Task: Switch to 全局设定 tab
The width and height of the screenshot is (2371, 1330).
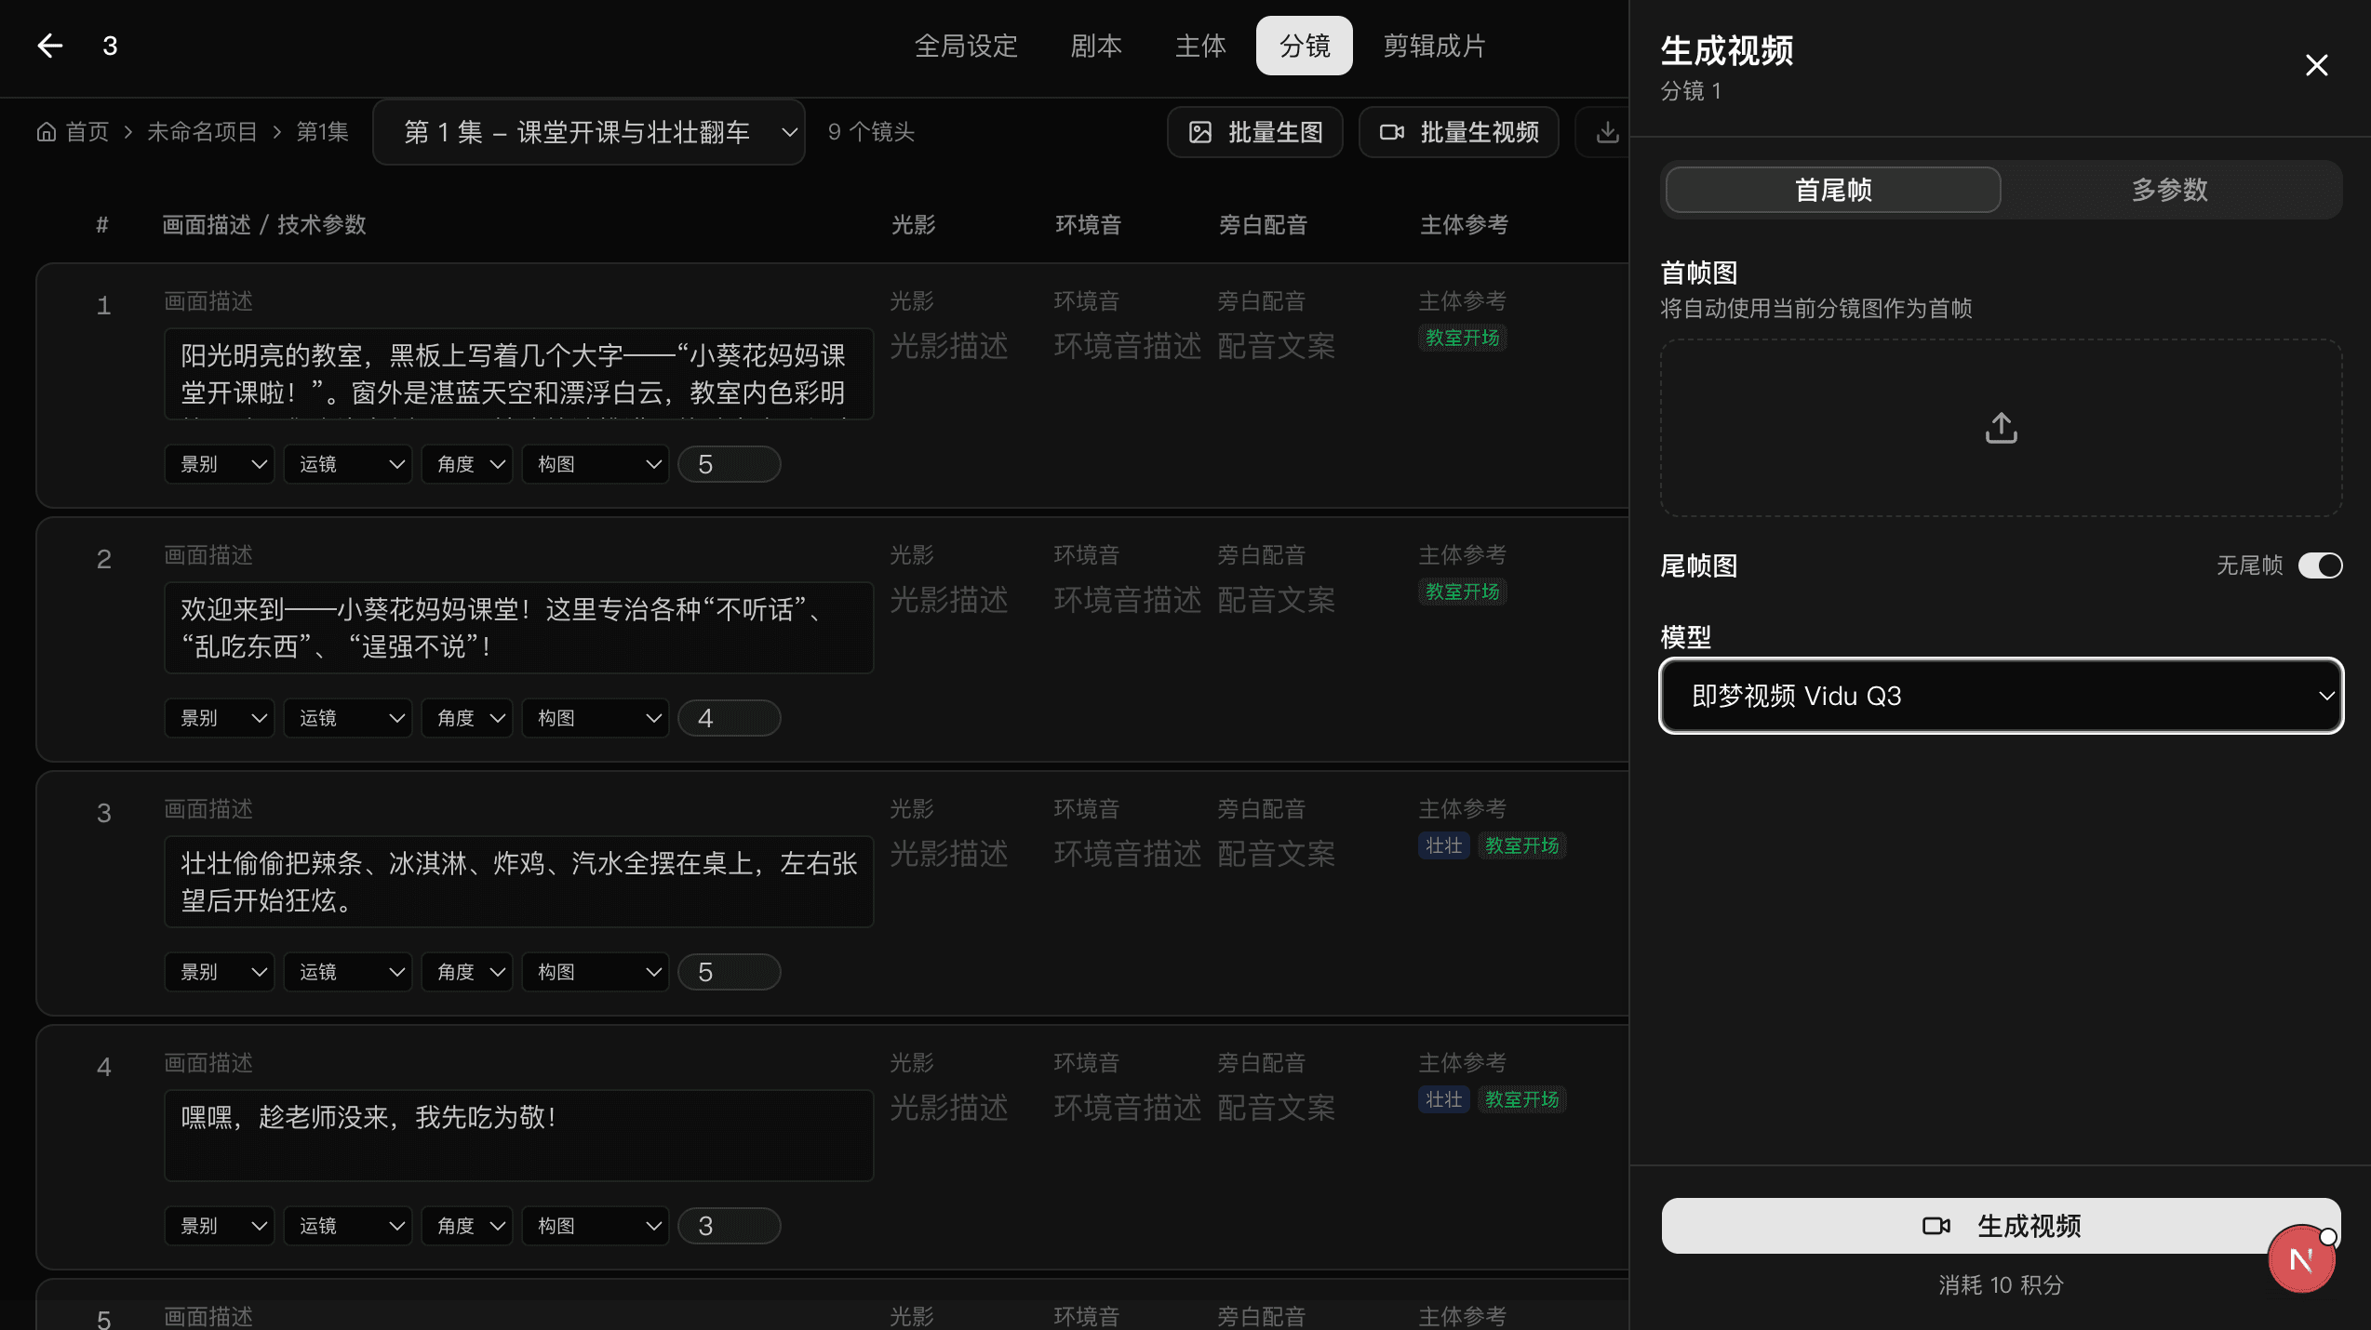Action: pyautogui.click(x=966, y=46)
